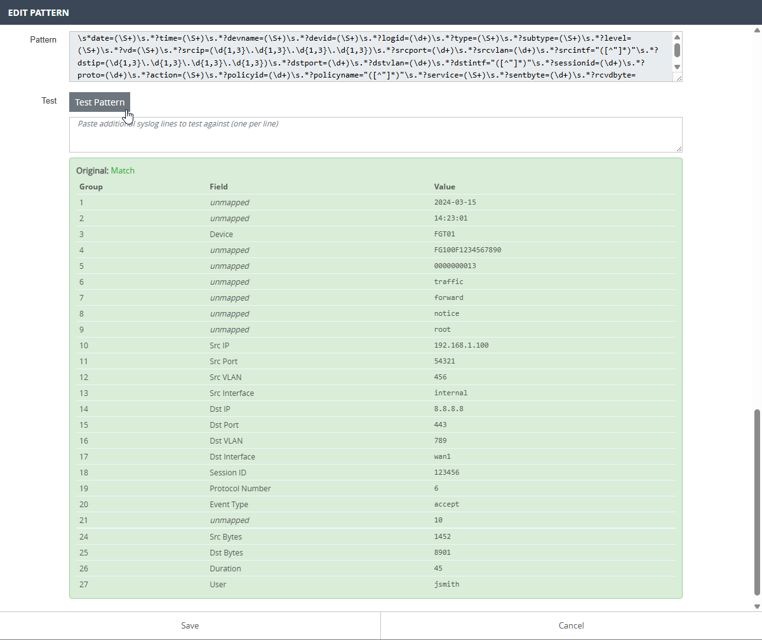Click the Group column header
This screenshot has height=640, width=762.
(x=91, y=187)
